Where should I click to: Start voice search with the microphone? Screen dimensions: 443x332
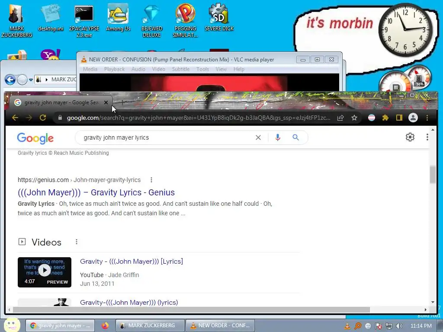point(278,137)
